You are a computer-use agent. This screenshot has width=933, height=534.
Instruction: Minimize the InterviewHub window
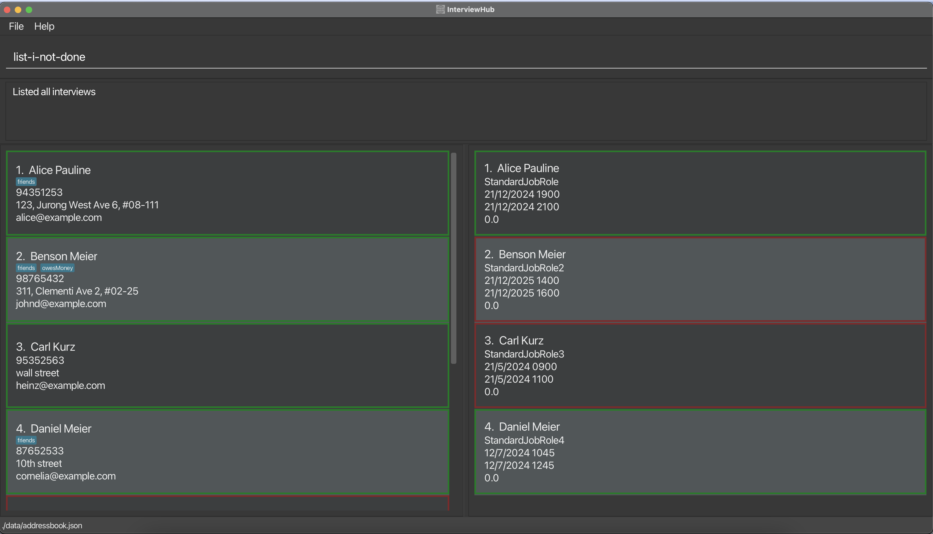[18, 10]
